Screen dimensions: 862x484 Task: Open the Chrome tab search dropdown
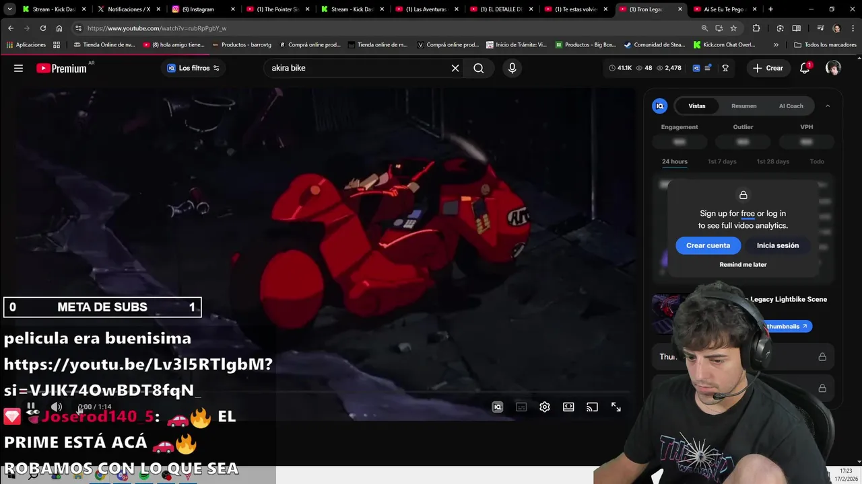pyautogui.click(x=9, y=9)
